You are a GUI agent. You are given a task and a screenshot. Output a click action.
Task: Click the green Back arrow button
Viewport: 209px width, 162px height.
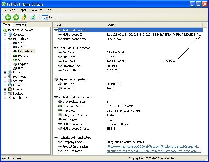[8, 17]
